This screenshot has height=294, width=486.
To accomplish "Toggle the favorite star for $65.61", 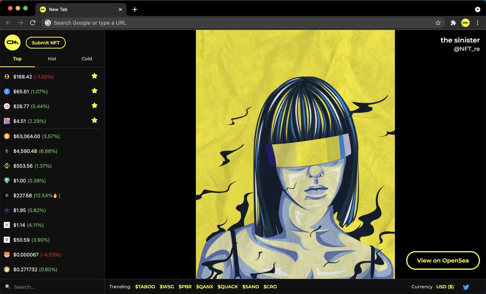I will (x=94, y=91).
